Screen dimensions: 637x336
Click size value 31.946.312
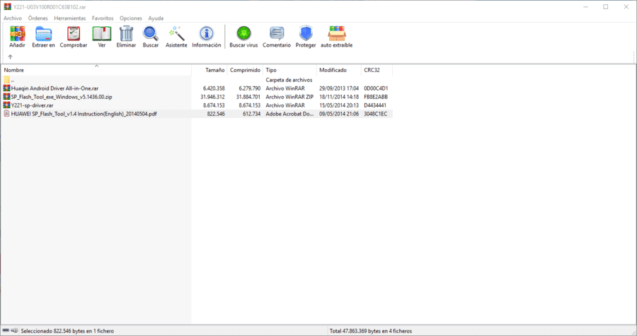click(x=212, y=97)
